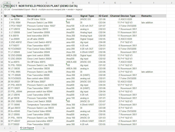Click Fisher DVC6200 device for fcv-40040

point(130,111)
